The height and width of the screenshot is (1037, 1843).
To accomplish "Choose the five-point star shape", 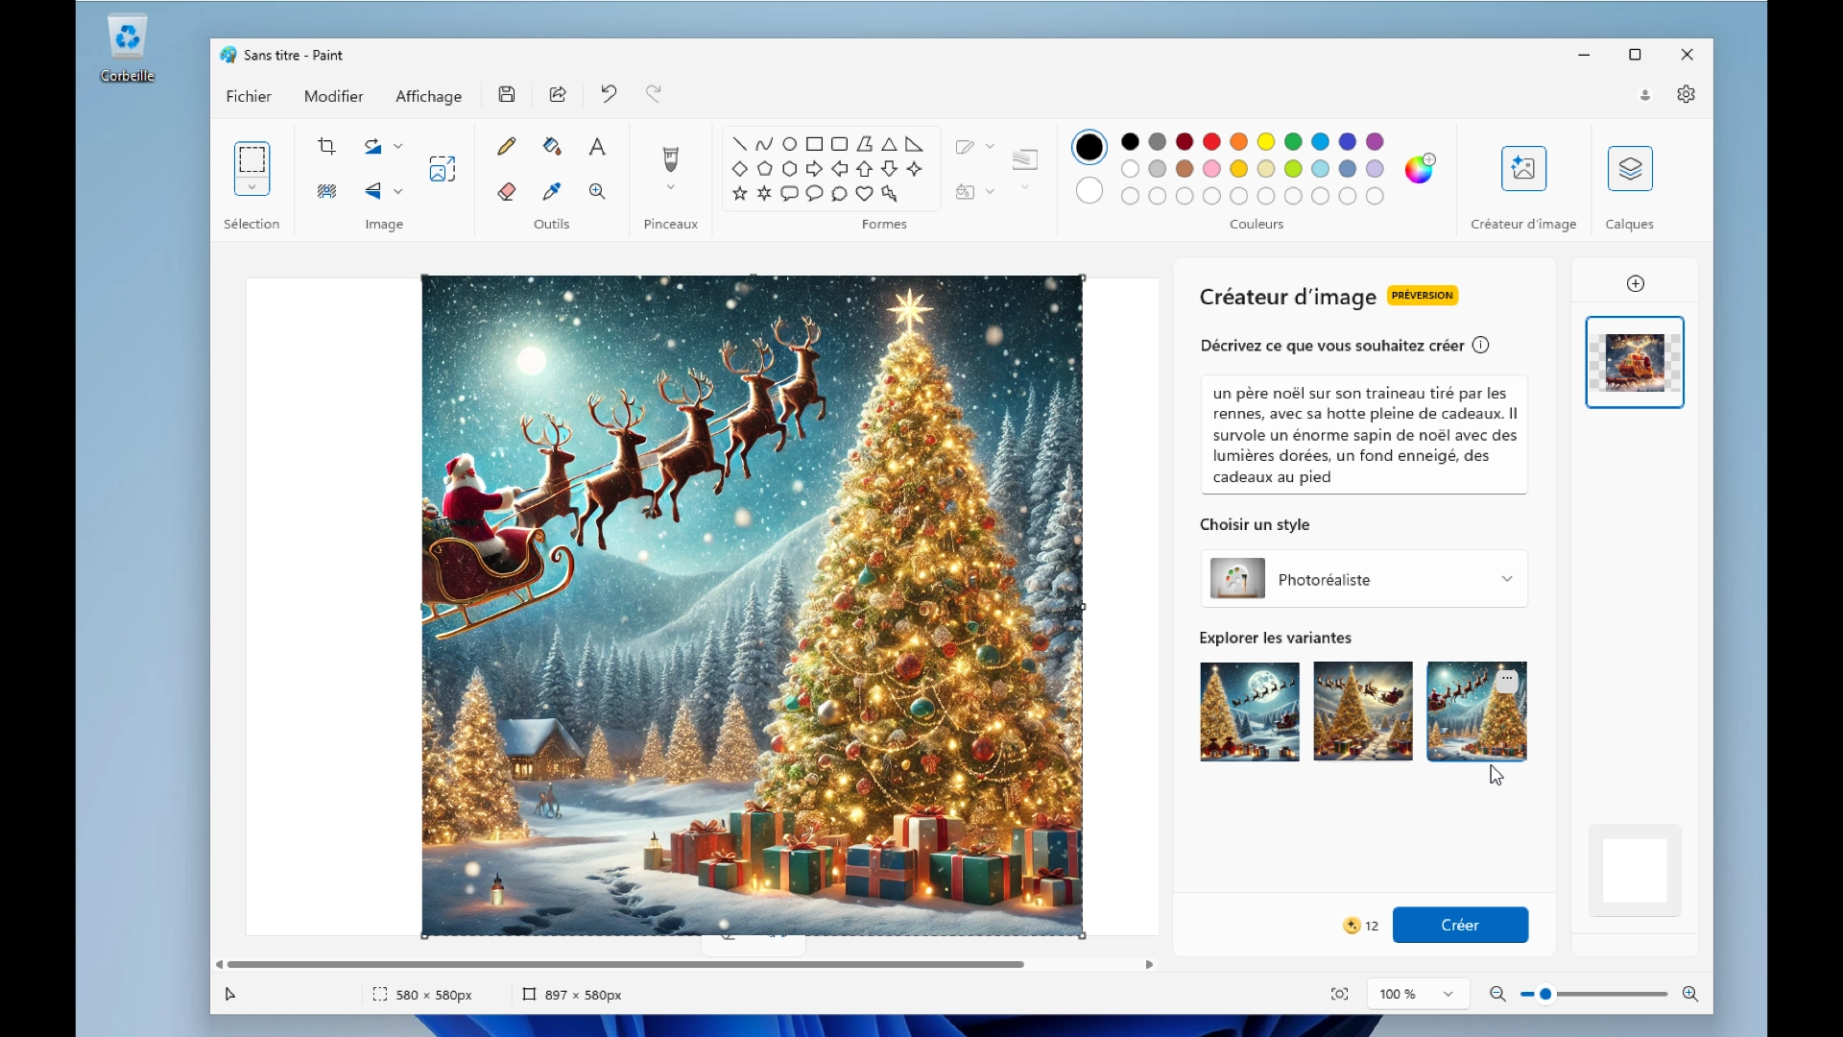I will coord(739,194).
